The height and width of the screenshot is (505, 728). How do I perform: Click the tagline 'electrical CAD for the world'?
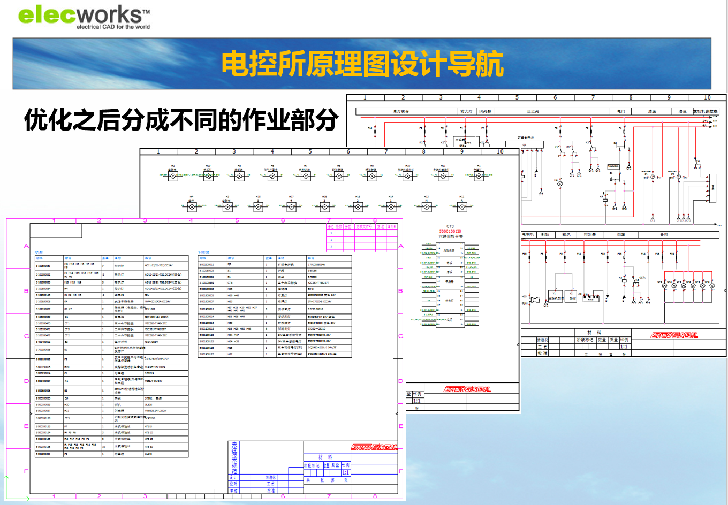(113, 27)
